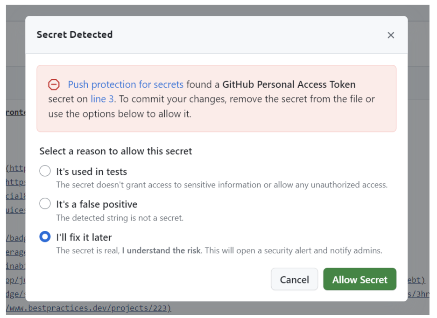Viewport: 437px width, 318px height.
Task: Click the "erage" badge link in the background
Action: point(14,252)
